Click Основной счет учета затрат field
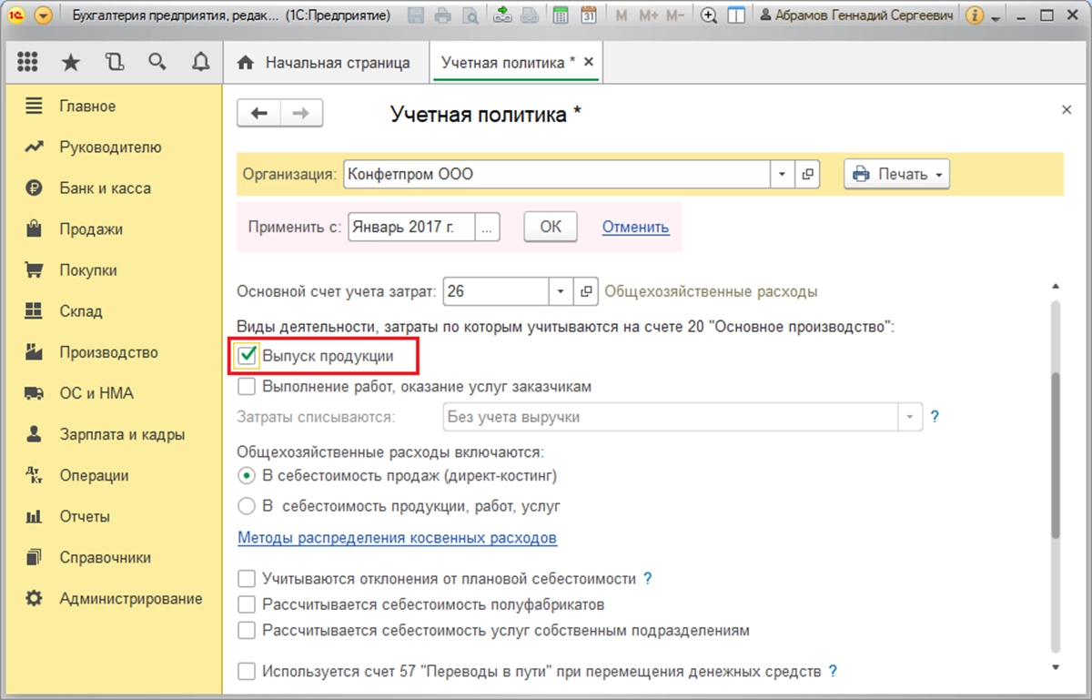This screenshot has width=1092, height=700. [x=495, y=291]
